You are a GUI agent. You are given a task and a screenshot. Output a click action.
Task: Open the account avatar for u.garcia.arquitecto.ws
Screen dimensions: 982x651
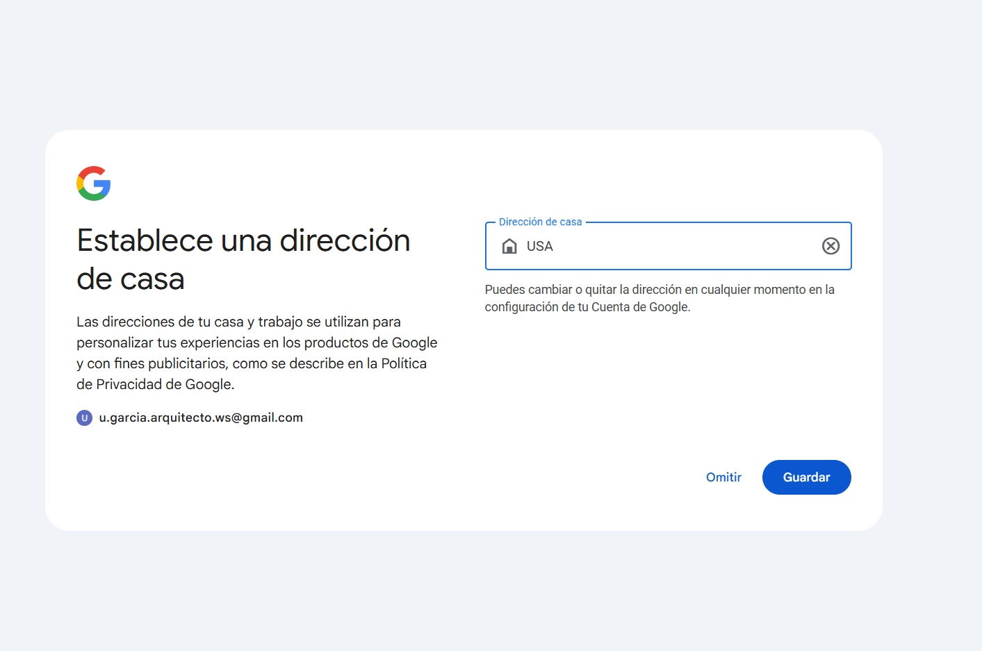pos(84,418)
